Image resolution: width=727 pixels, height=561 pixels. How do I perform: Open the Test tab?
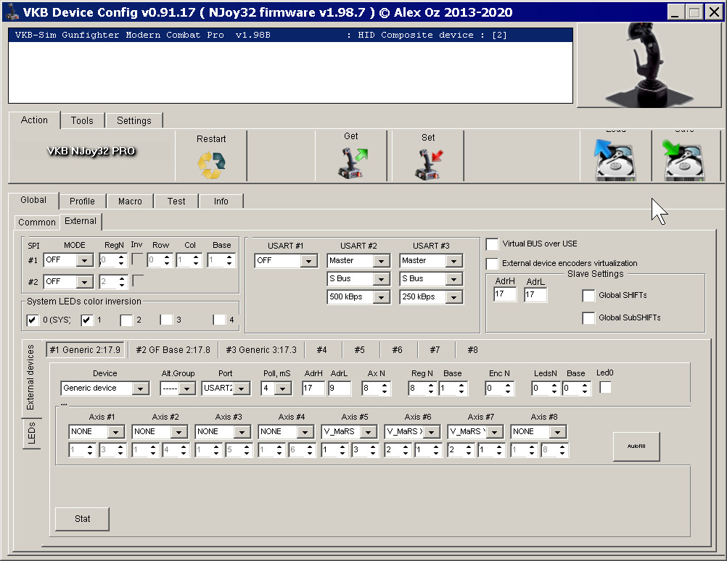[x=176, y=201]
